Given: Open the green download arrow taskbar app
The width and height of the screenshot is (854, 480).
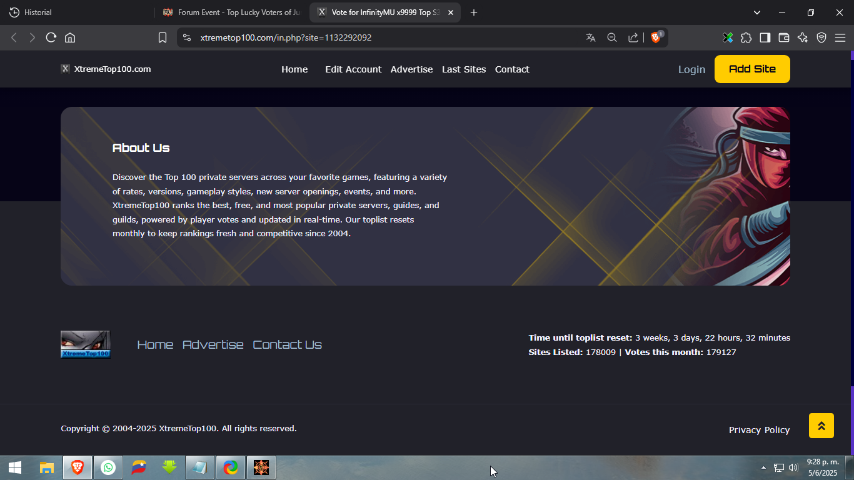Looking at the screenshot, I should [169, 467].
